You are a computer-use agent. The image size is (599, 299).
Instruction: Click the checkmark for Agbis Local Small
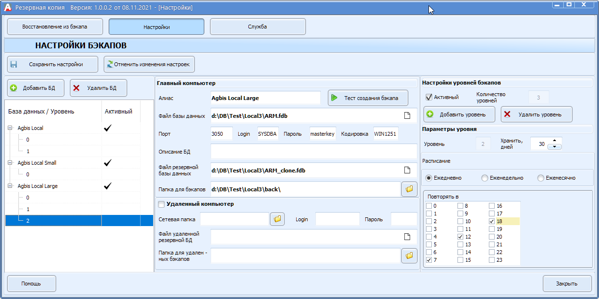tap(108, 163)
